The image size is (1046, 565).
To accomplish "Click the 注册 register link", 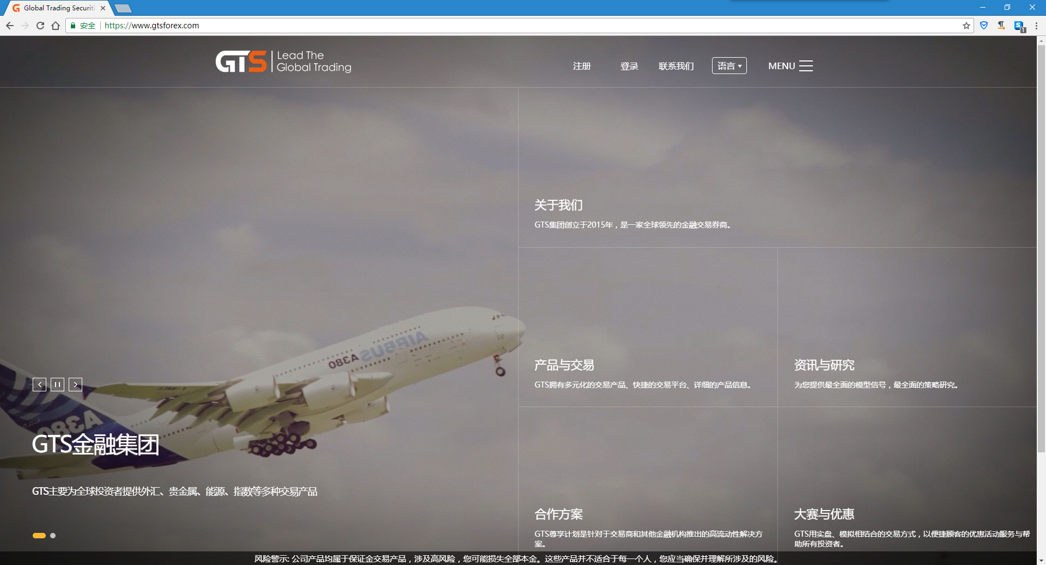I will 582,66.
